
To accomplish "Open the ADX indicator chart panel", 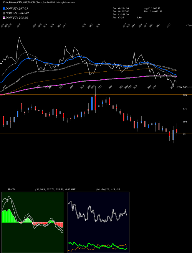I will tap(98, 222).
